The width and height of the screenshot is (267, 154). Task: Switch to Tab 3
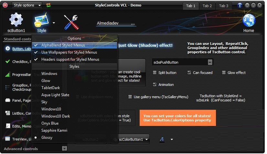coord(224,6)
